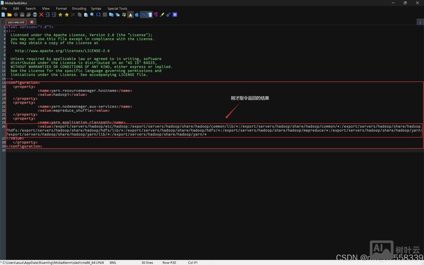Click the Col #1 status bar entry
Viewport: 424px width, 265px height.
point(193,262)
